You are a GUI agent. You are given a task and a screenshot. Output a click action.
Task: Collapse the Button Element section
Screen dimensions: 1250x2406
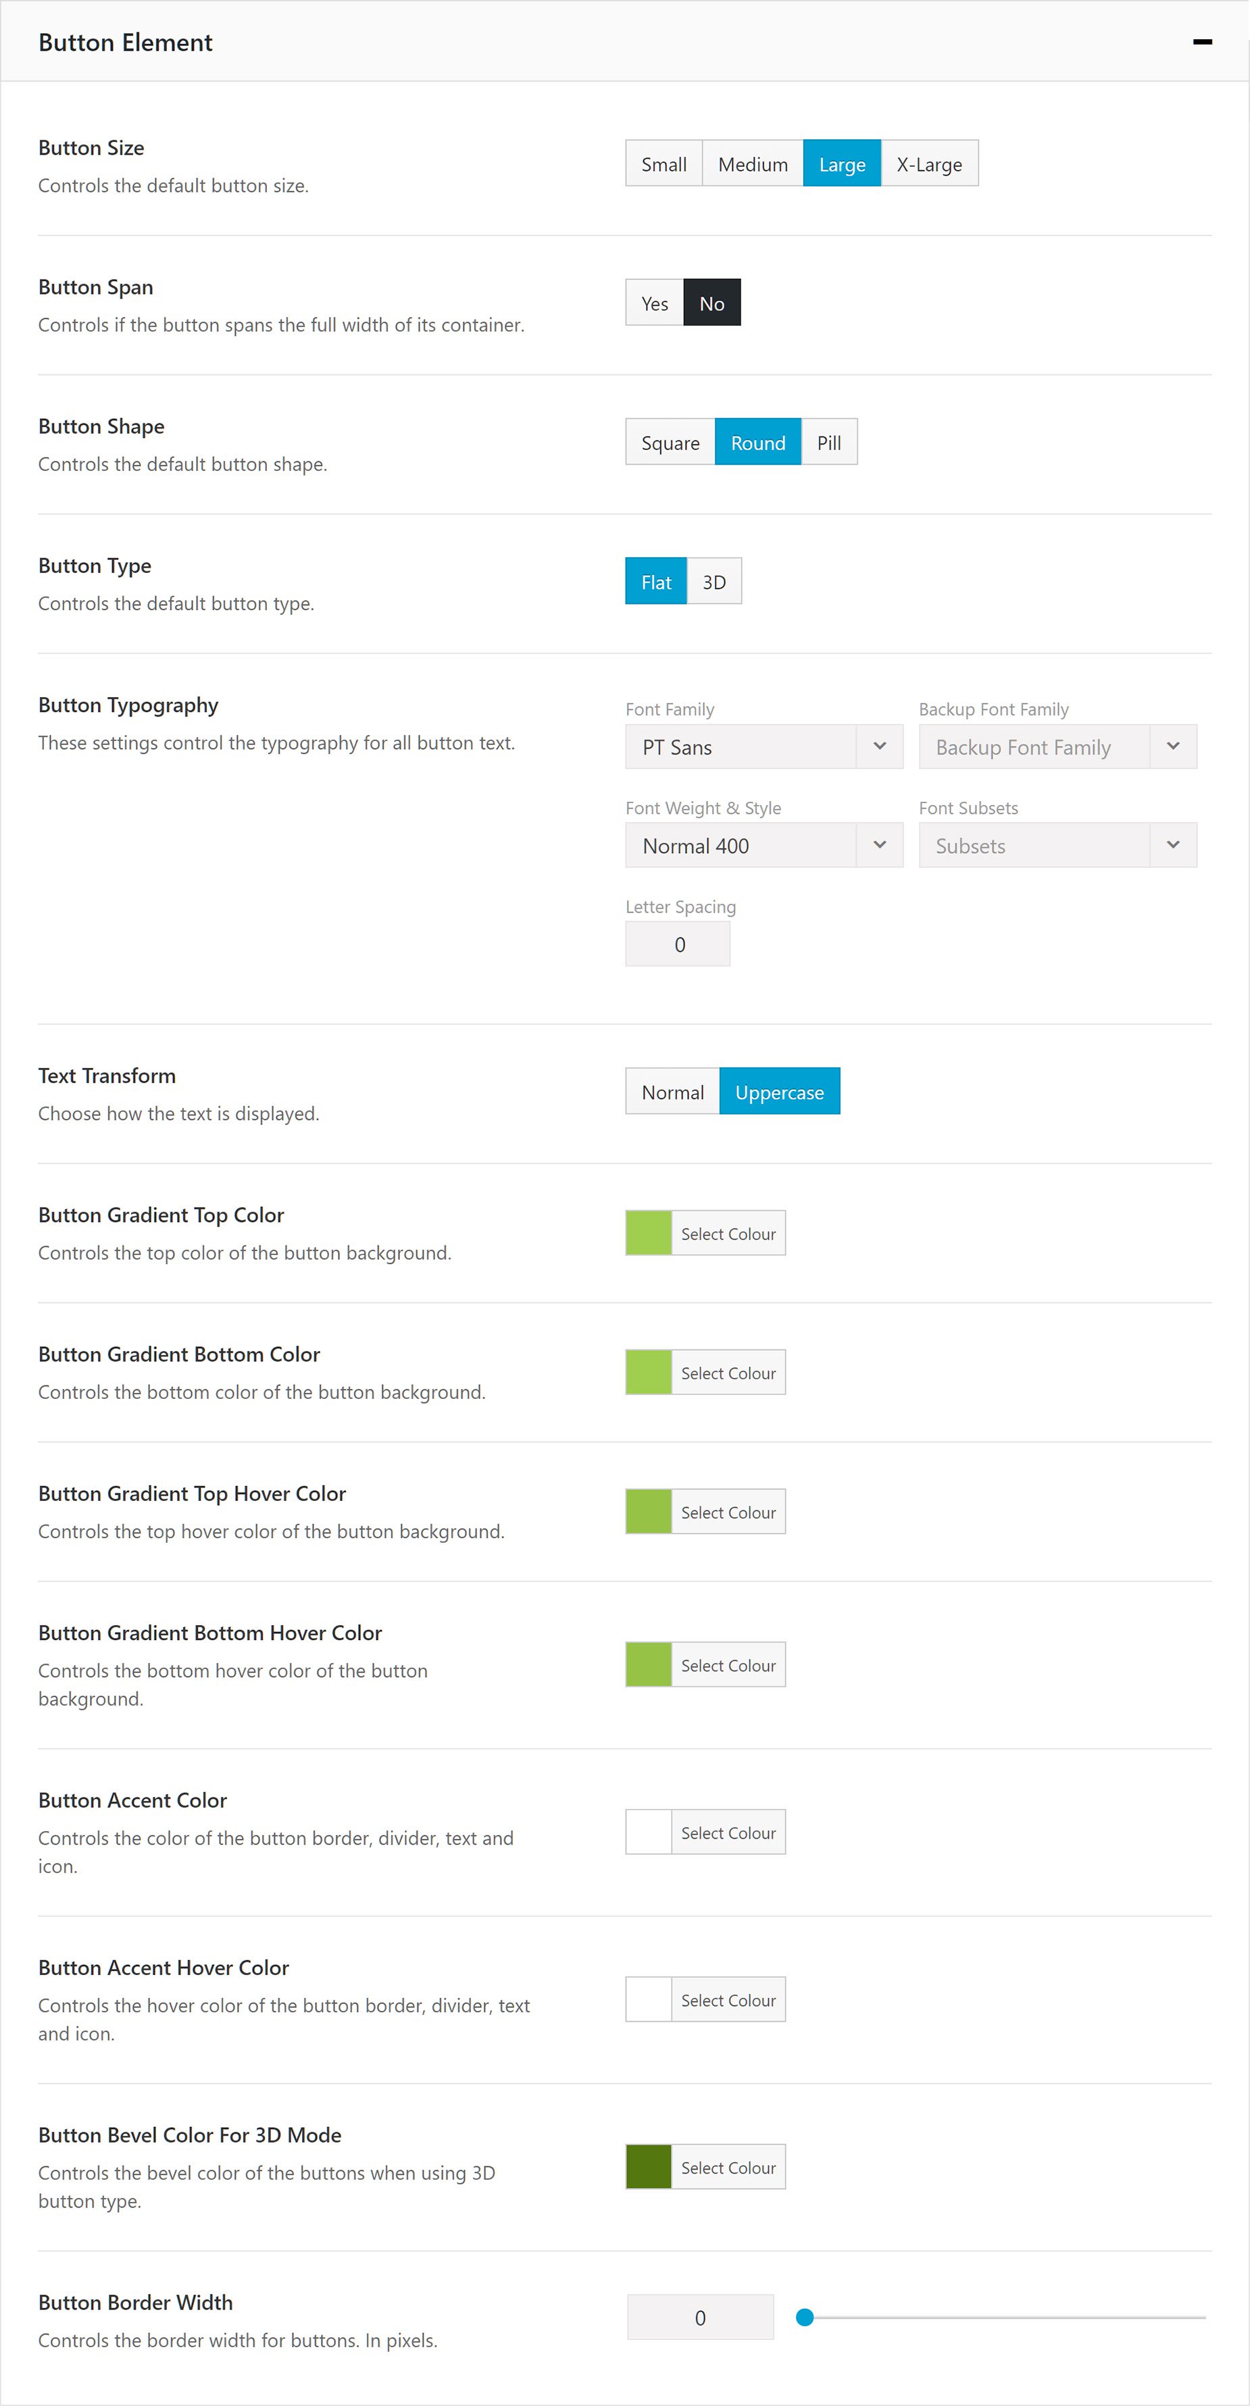[x=1202, y=42]
